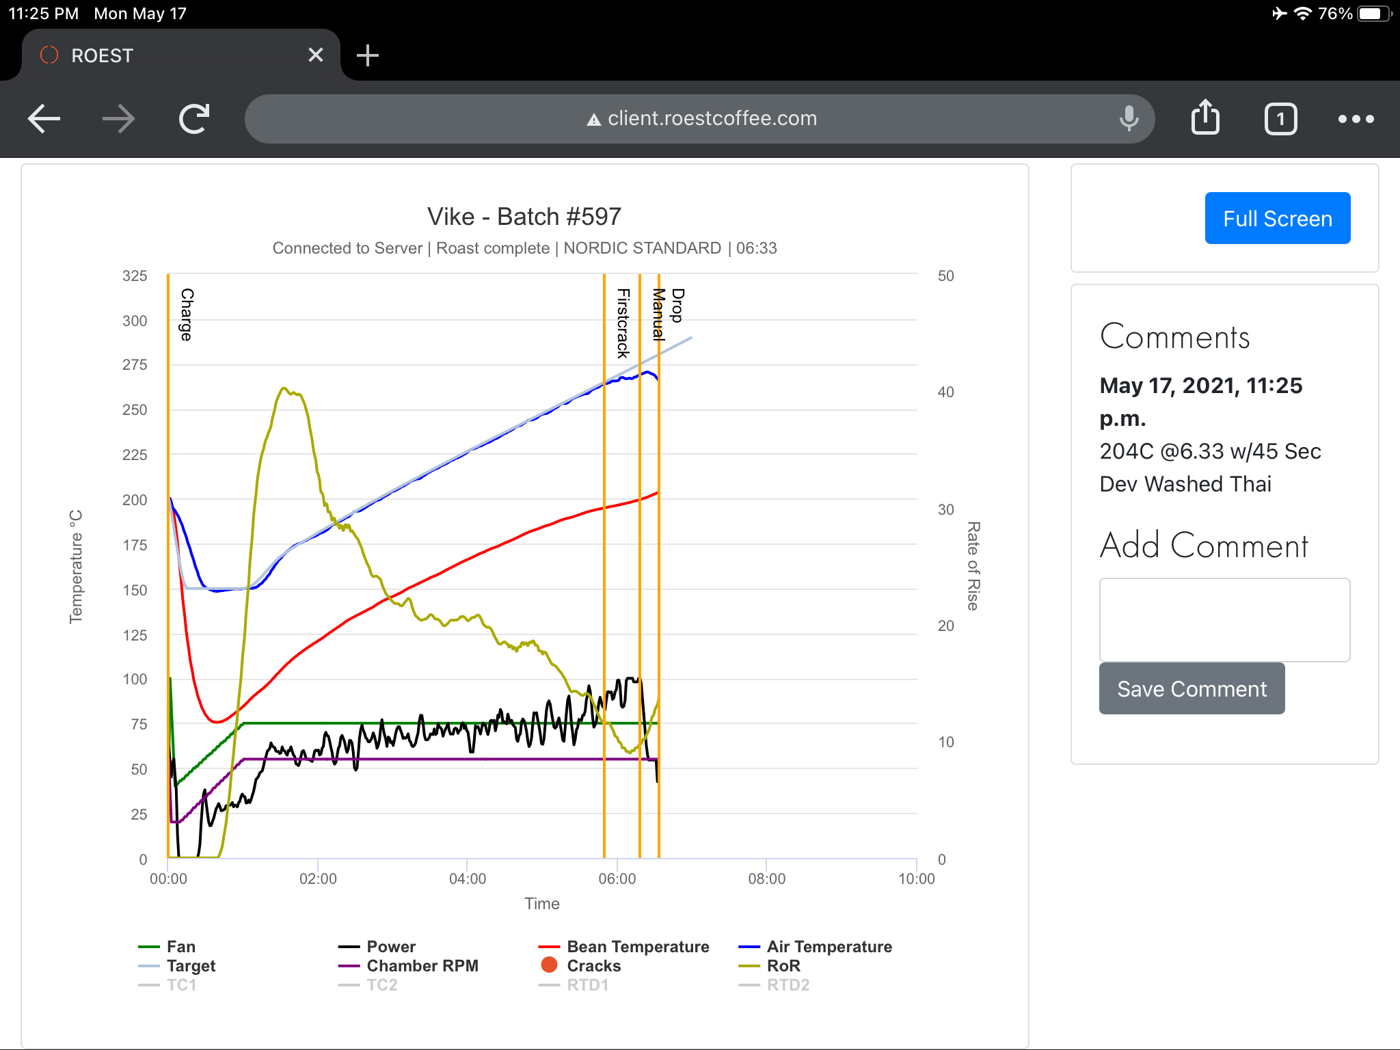
Task: Click the not-secure warning triangle icon
Action: click(x=594, y=120)
